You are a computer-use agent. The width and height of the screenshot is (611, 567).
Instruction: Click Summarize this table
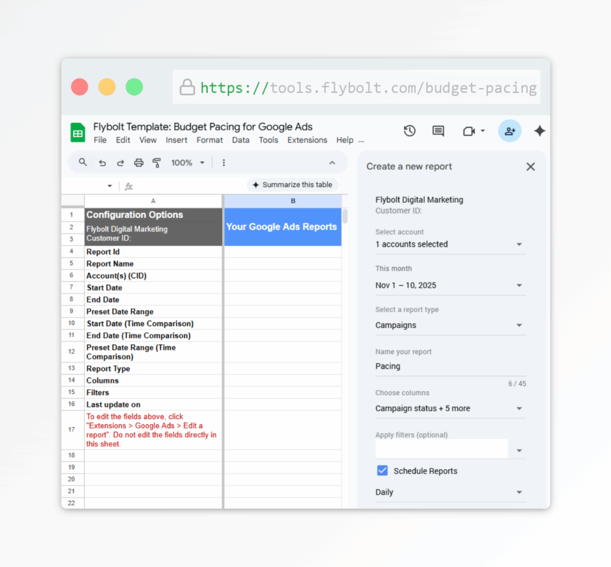click(292, 185)
